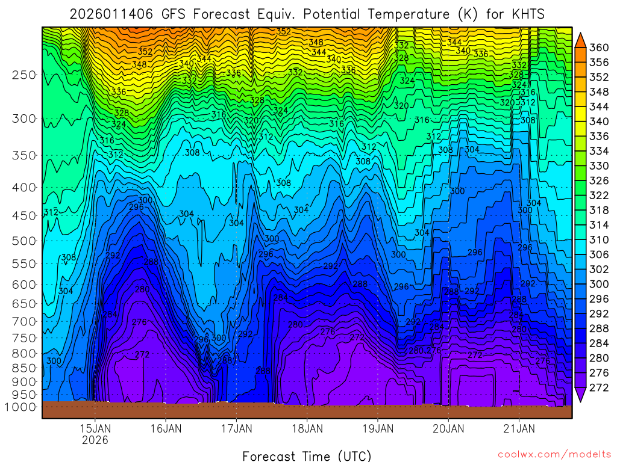Click the 336 color bar value
617x462 pixels.
tap(599, 137)
